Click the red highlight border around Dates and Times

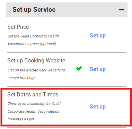coord(66,89)
